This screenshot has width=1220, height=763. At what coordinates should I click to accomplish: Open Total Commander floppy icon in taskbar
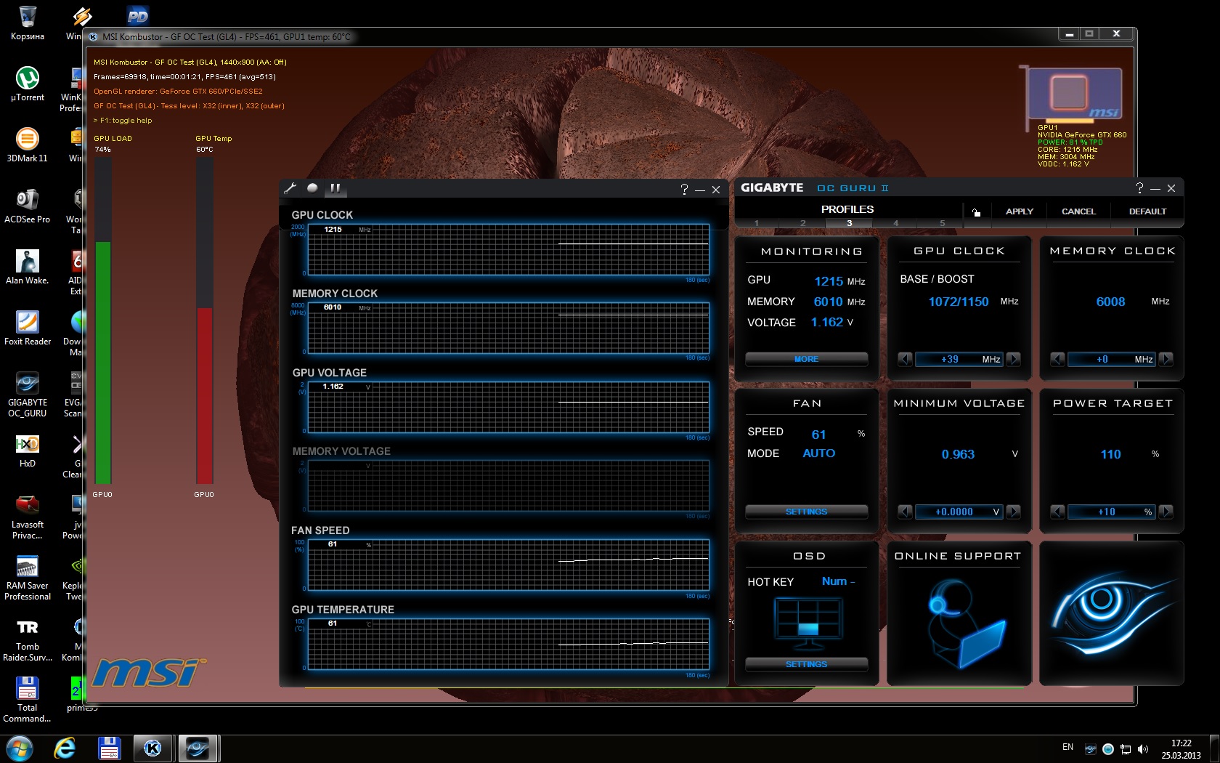tap(109, 748)
